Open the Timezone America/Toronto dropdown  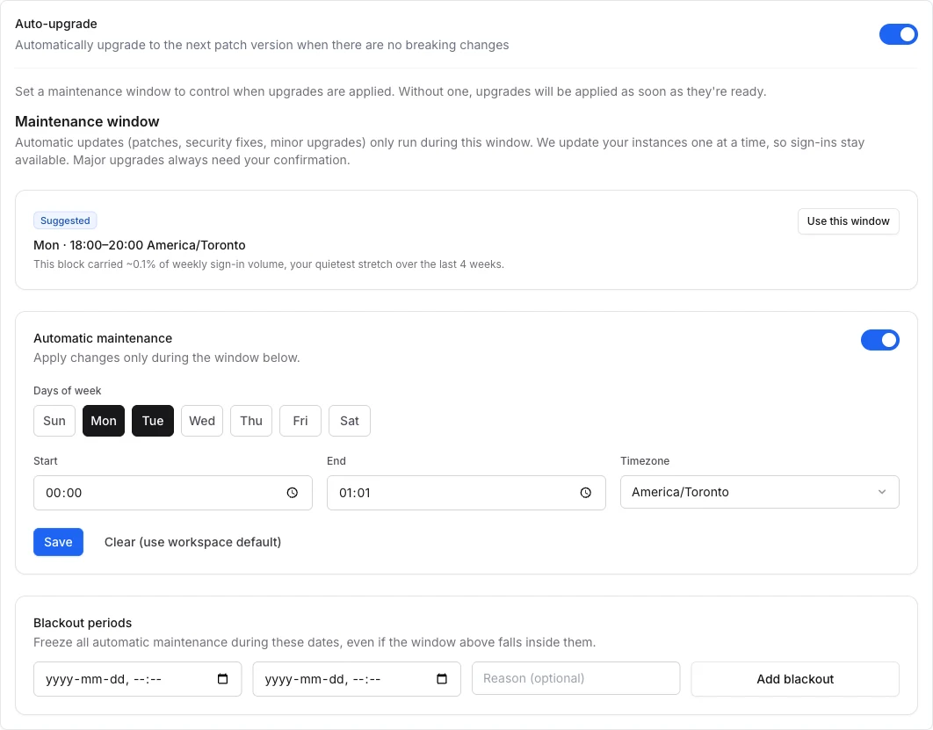759,492
